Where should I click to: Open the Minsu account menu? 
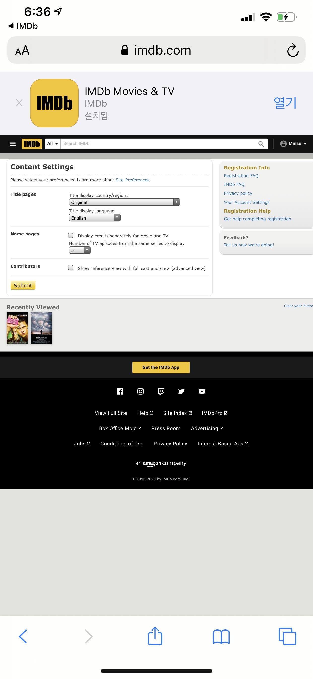[294, 144]
